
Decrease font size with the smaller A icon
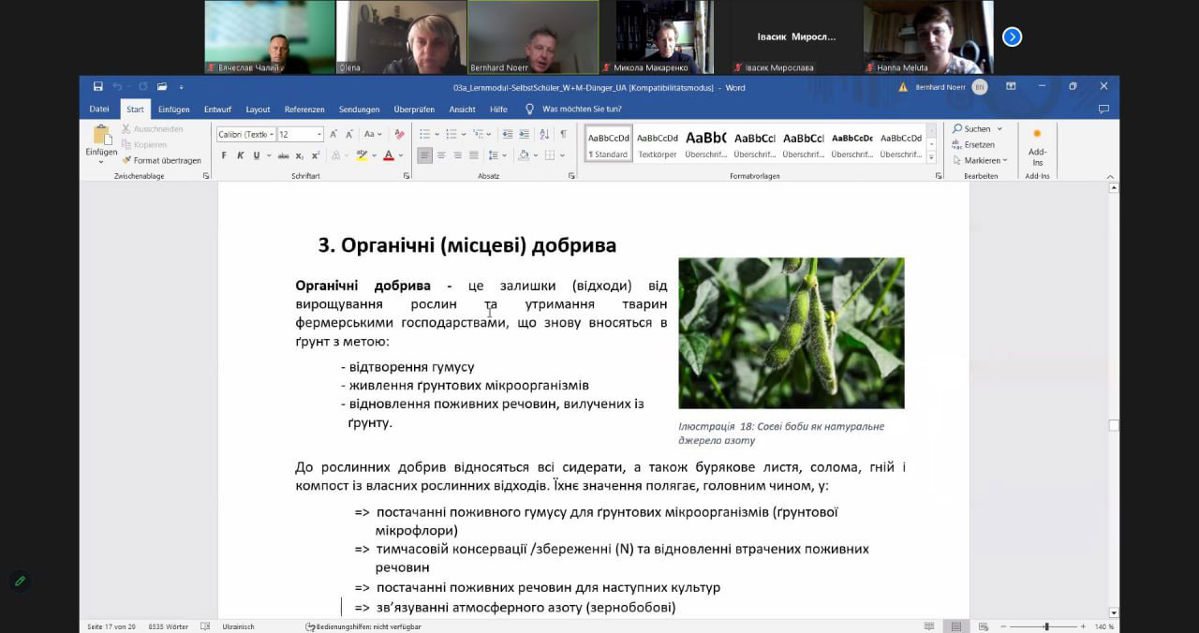tap(348, 134)
